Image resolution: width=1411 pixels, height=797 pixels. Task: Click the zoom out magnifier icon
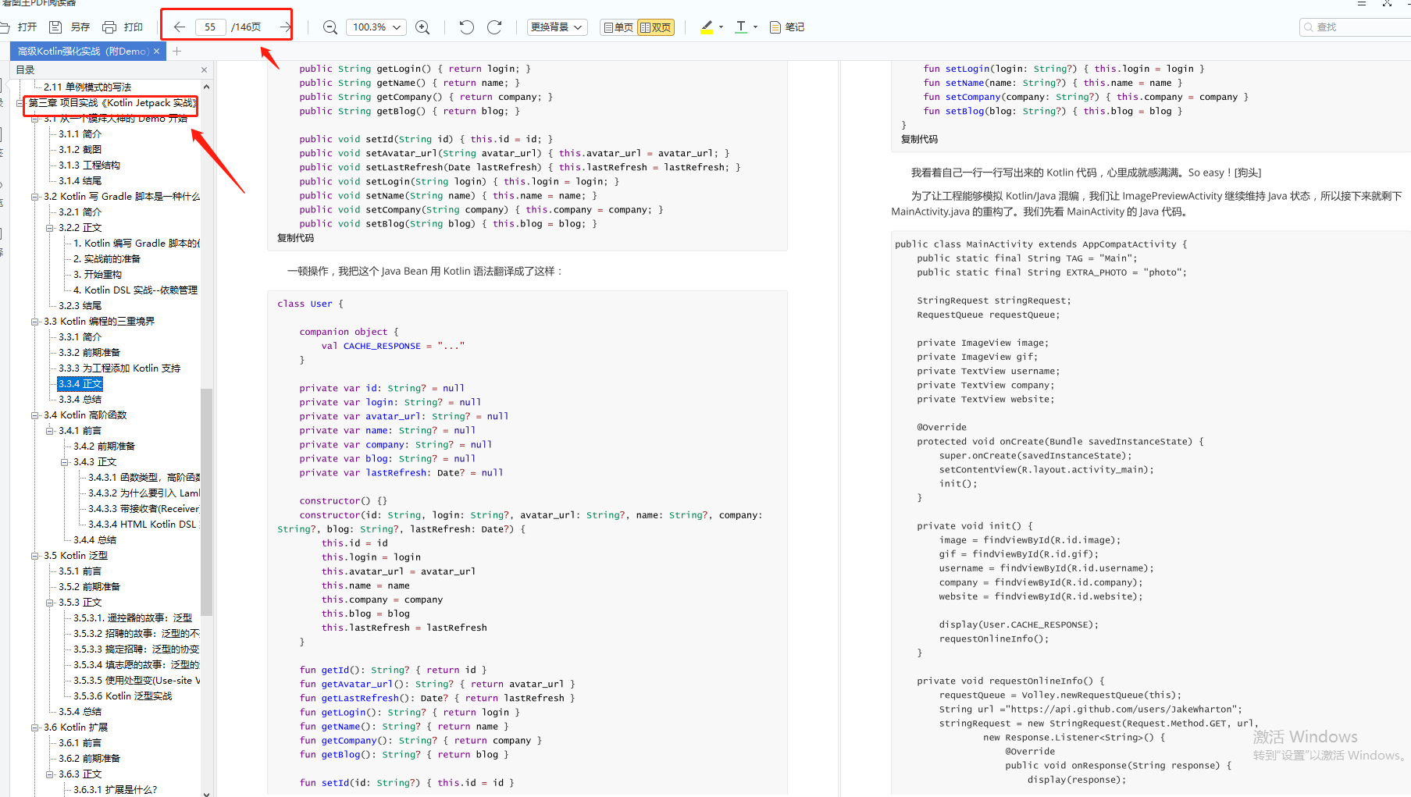click(330, 27)
